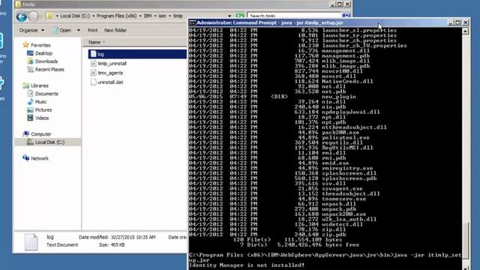
Task: Select Local Disk (C:) in address breadcrumb
Action: (75, 16)
